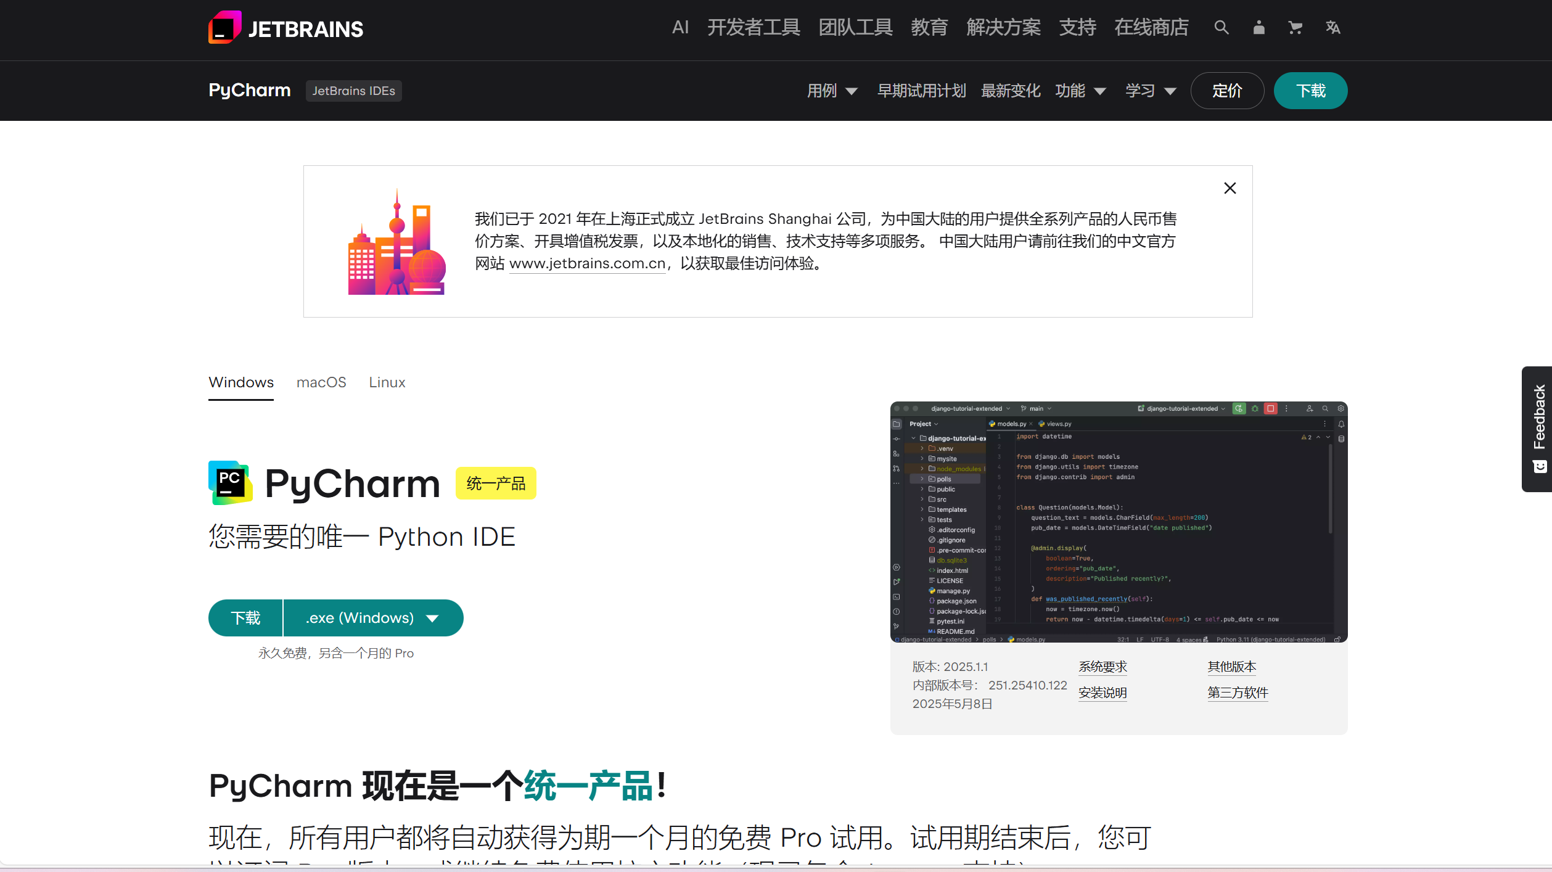
Task: Close the Shanghai notice banner
Action: (x=1230, y=188)
